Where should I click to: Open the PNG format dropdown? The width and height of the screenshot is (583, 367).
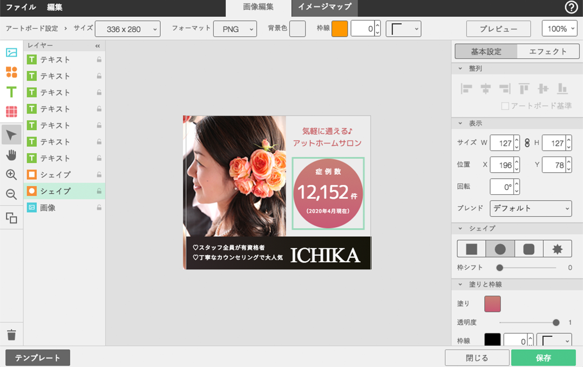[235, 29]
